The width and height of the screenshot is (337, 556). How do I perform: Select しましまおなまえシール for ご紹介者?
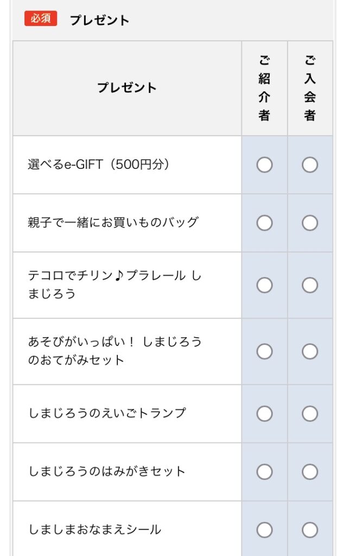pos(264,529)
